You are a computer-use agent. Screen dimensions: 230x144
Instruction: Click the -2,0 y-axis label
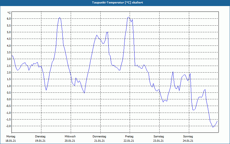[x=8, y=126]
